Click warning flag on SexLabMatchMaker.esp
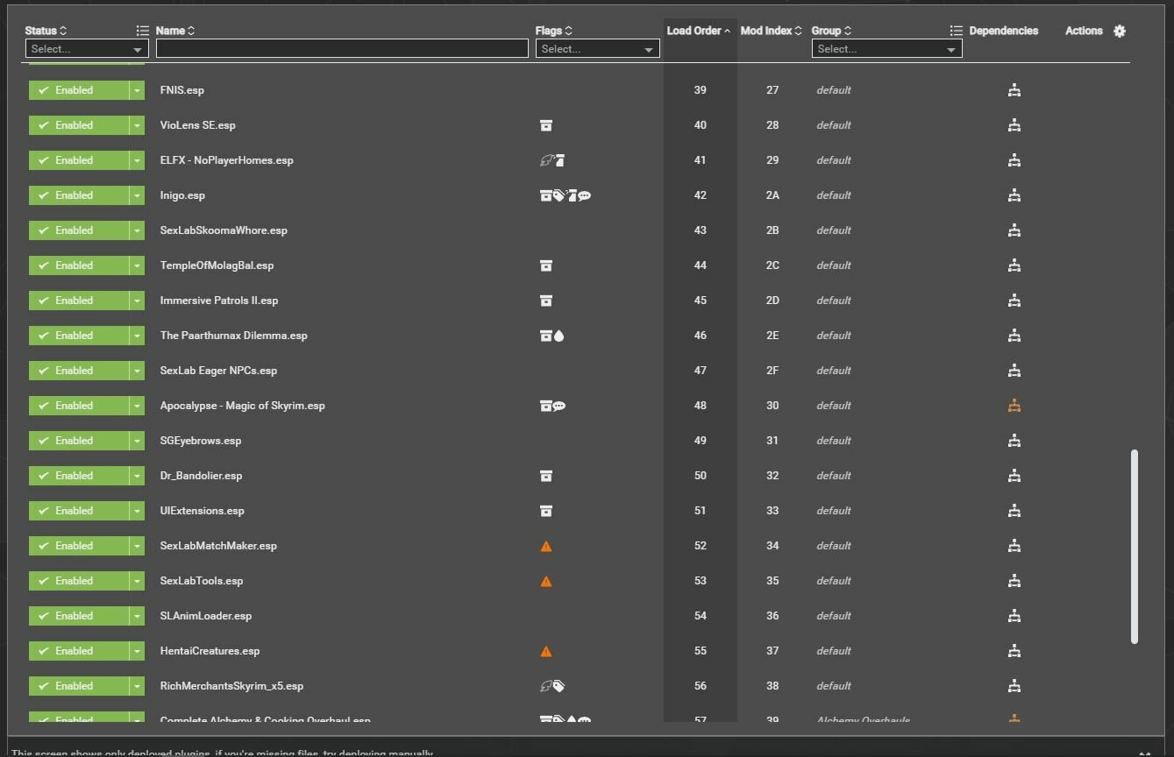The width and height of the screenshot is (1174, 757). coord(546,546)
